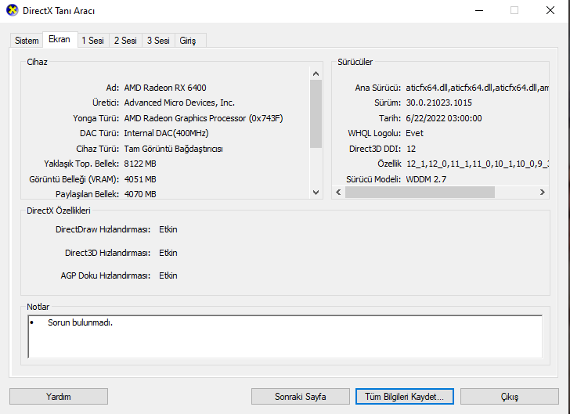
Task: Click the Sorun bulunmadı note text
Action: [x=81, y=322]
